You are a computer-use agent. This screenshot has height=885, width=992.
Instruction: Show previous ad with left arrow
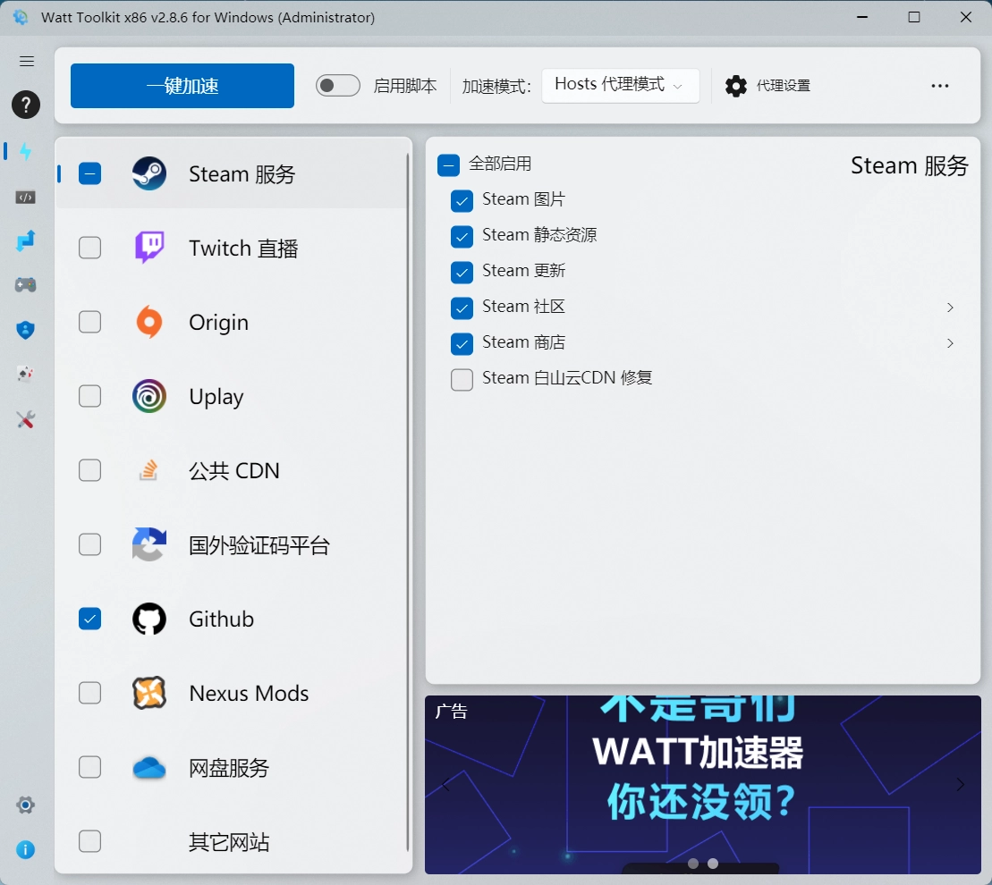tap(446, 785)
